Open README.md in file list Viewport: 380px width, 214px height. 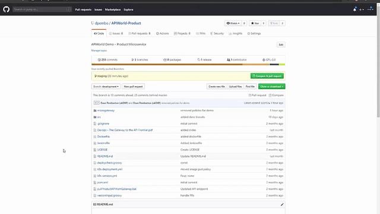pyautogui.click(x=105, y=156)
